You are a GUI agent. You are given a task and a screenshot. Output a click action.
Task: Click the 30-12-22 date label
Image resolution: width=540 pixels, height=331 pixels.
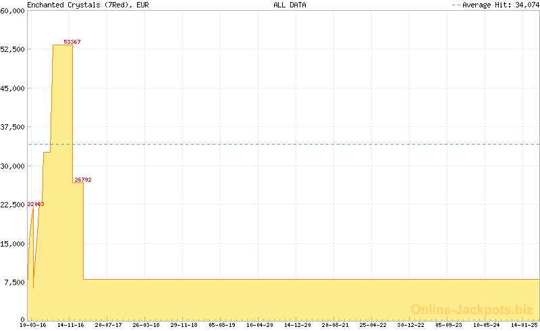click(411, 325)
